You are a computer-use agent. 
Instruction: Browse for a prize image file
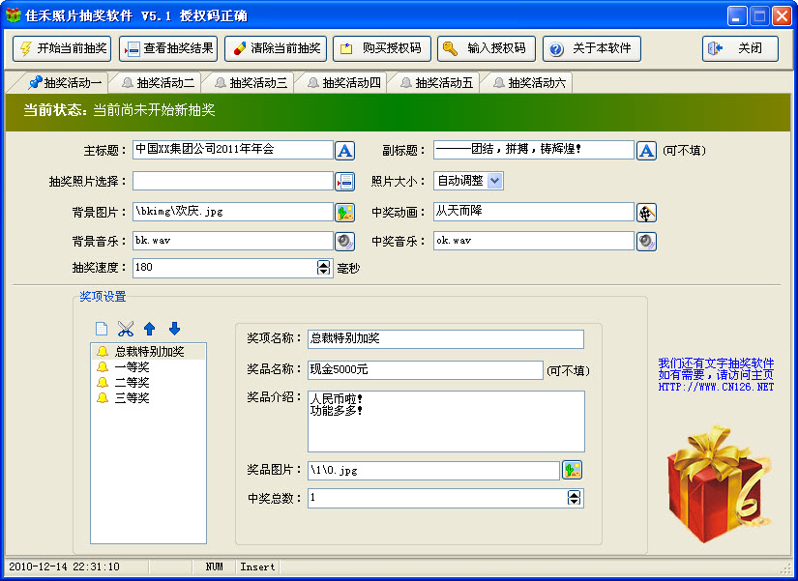pyautogui.click(x=573, y=469)
